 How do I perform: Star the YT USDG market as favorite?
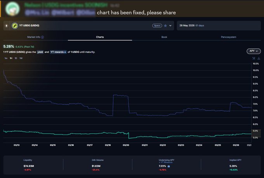[x=165, y=26]
